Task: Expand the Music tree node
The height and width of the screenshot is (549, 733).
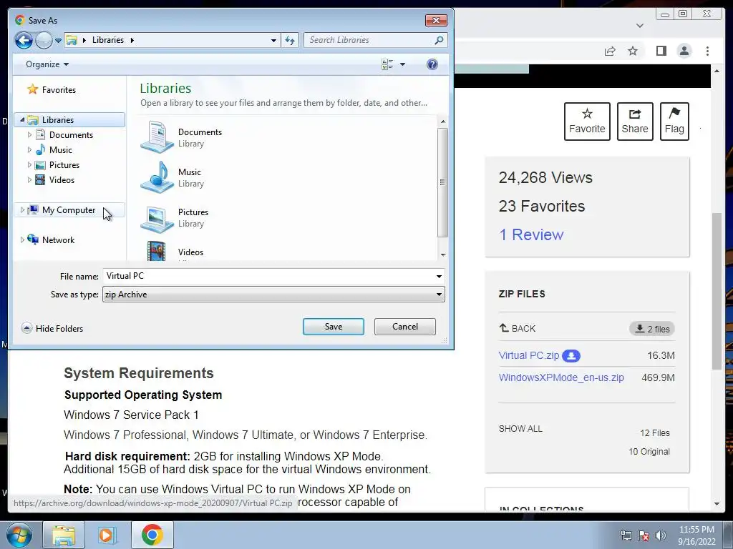Action: pyautogui.click(x=29, y=150)
